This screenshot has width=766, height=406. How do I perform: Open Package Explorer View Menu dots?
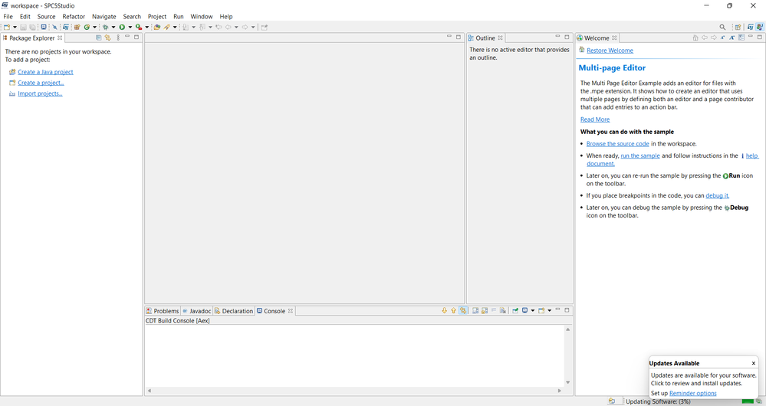coord(118,38)
